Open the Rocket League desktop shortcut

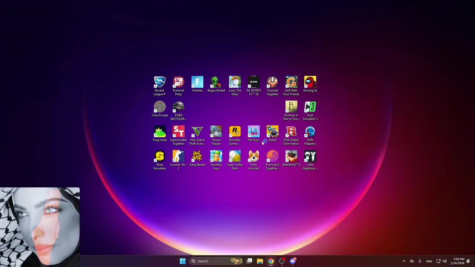tap(160, 86)
